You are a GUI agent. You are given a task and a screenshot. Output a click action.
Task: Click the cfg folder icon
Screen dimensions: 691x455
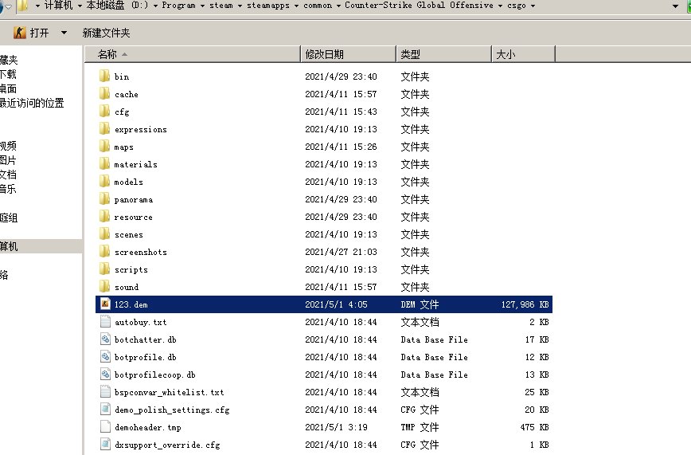pyautogui.click(x=104, y=112)
